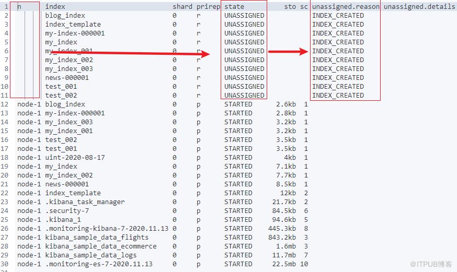The height and width of the screenshot is (272, 457).
Task: Click the kibana_sample_data_logs index name
Action: (x=90, y=255)
